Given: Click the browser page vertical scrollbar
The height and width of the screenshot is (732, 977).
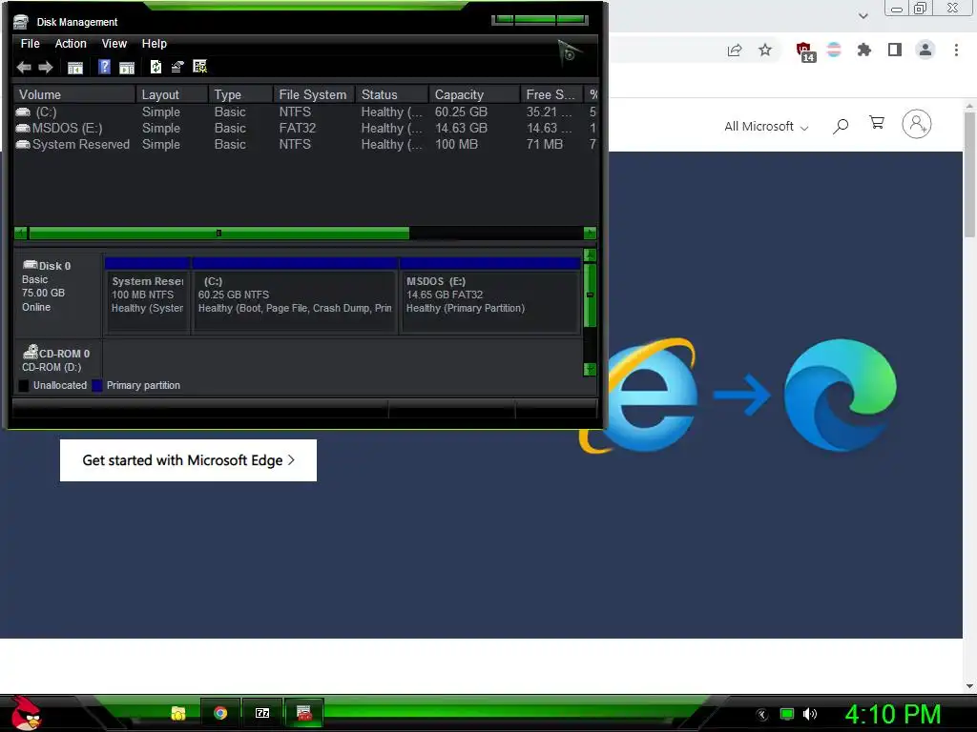Looking at the screenshot, I should pos(969,174).
